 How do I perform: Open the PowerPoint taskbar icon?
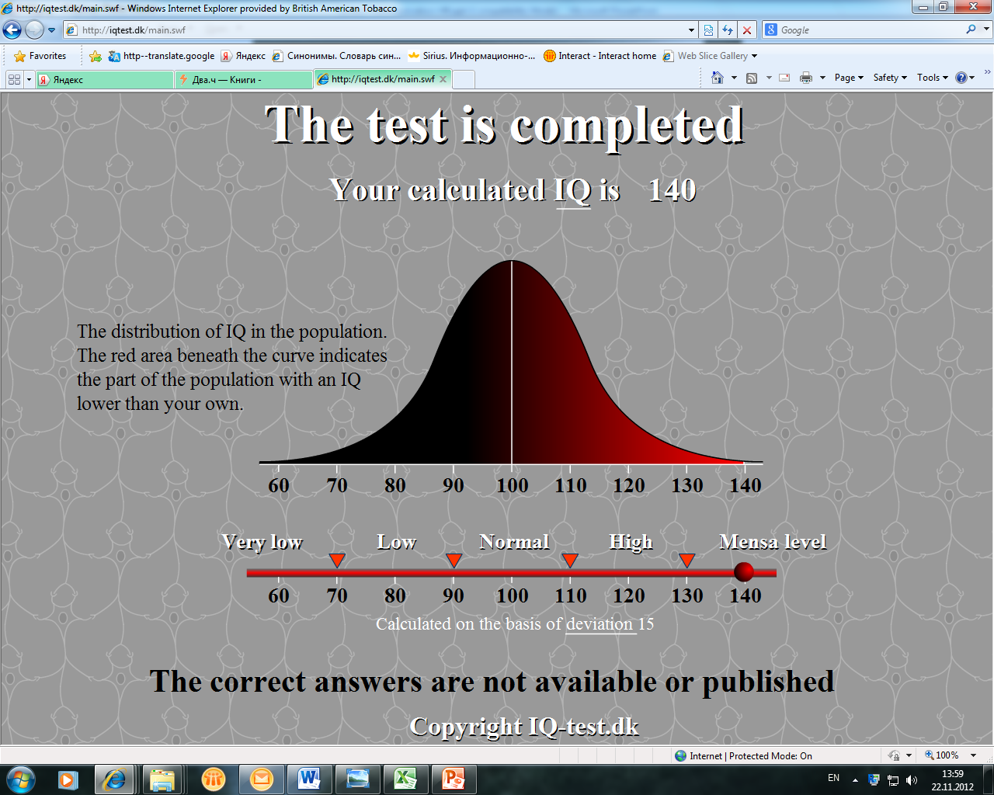tap(454, 779)
